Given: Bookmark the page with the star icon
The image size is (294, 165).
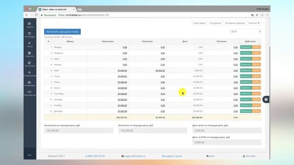Looking at the screenshot, I should (x=257, y=15).
